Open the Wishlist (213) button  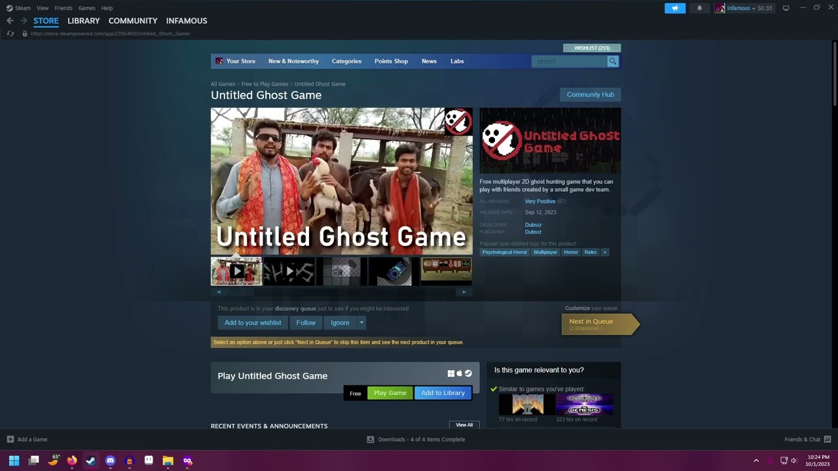[x=592, y=48]
